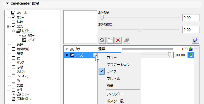204x104 pixels.
Task: Uncheck the 発光 channel checkbox
Action: click(13, 26)
